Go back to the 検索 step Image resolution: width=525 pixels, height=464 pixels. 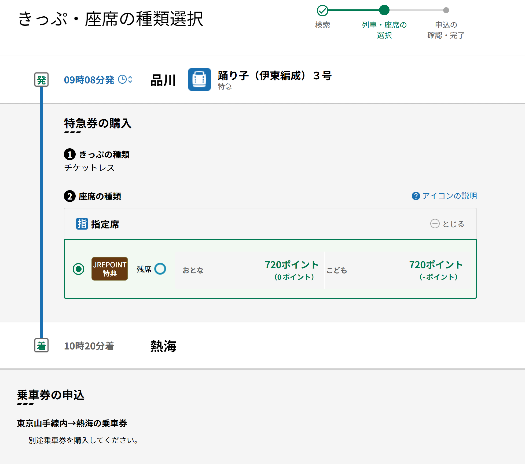322,25
